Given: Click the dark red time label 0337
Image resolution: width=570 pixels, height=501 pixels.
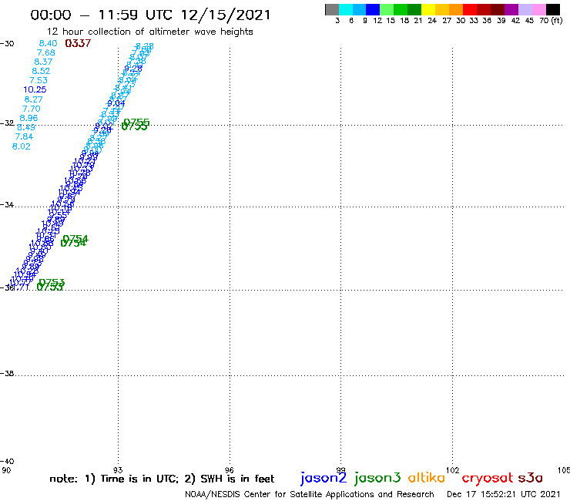Looking at the screenshot, I should coord(78,43).
